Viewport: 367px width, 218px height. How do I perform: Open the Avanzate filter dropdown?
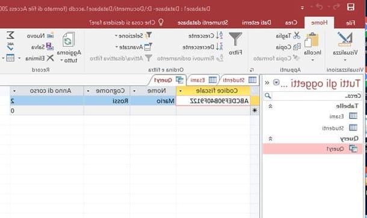click(134, 47)
